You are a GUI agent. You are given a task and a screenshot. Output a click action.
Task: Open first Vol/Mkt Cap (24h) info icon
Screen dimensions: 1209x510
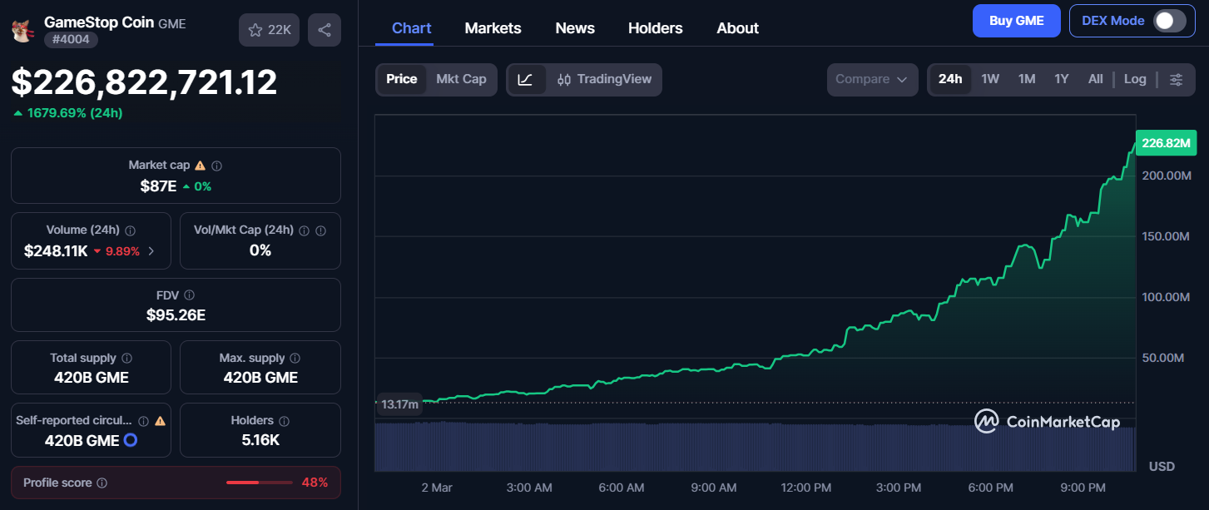(305, 230)
